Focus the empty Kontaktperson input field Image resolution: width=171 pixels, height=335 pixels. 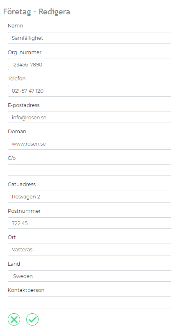pyautogui.click(x=89, y=303)
